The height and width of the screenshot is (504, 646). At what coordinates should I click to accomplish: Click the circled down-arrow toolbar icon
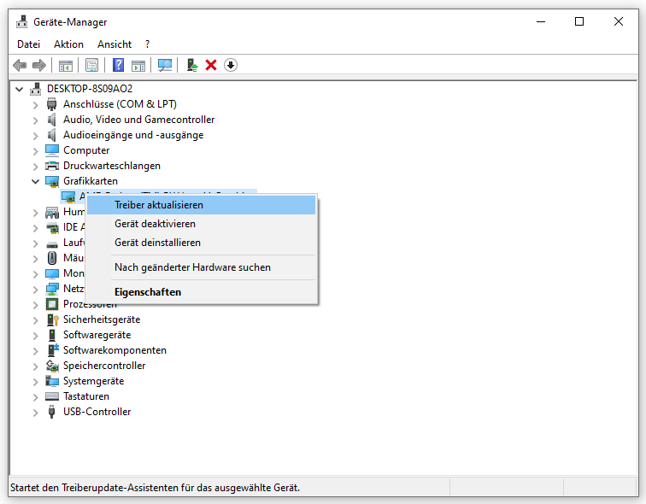(x=231, y=65)
